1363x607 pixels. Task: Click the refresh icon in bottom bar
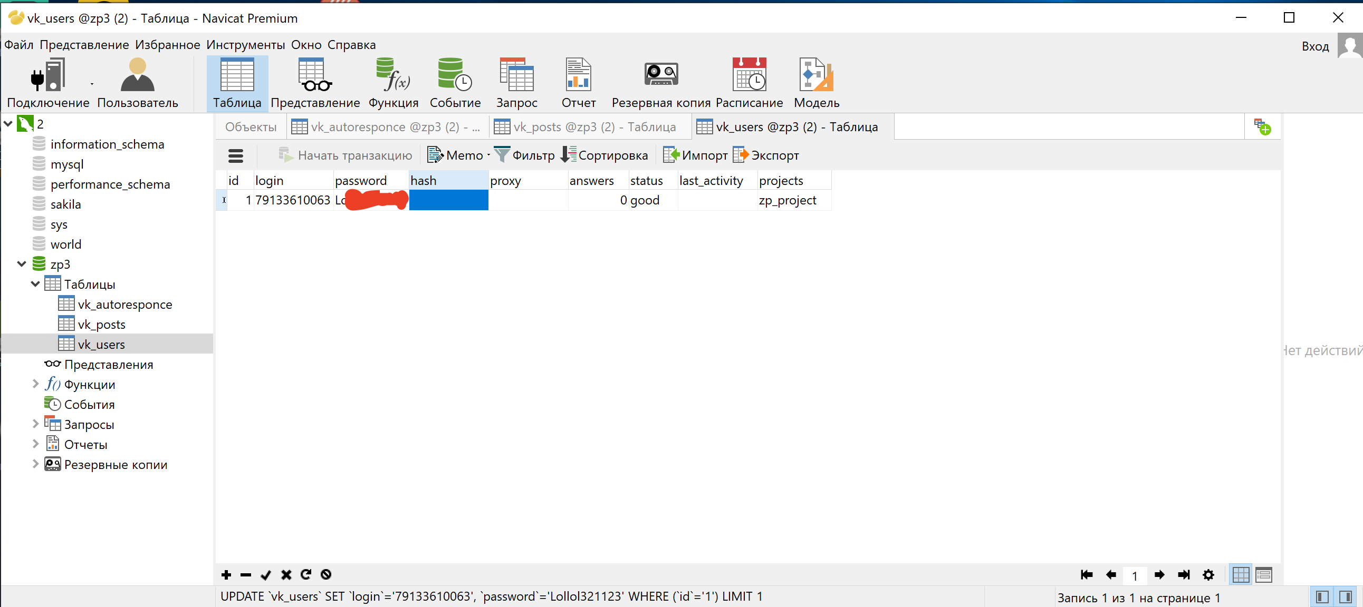306,575
